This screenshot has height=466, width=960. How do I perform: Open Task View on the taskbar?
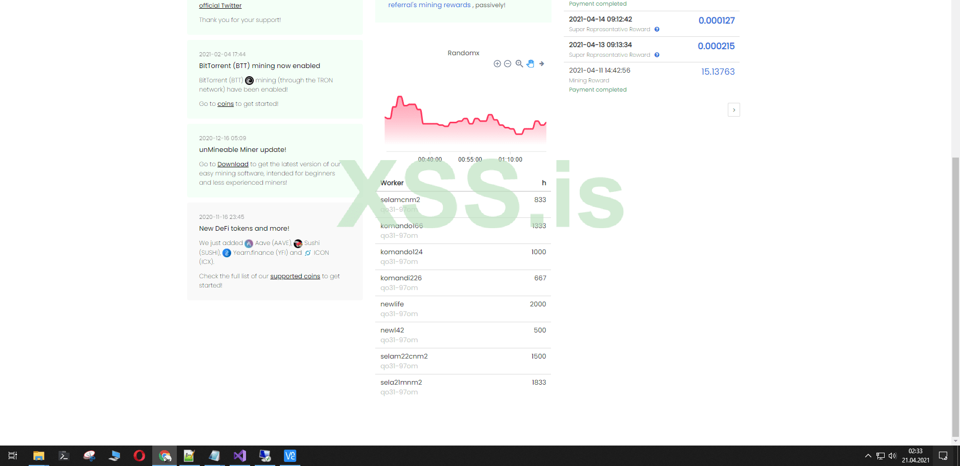tap(13, 456)
